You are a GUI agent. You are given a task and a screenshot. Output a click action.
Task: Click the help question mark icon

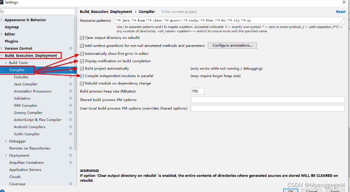click(x=2, y=191)
